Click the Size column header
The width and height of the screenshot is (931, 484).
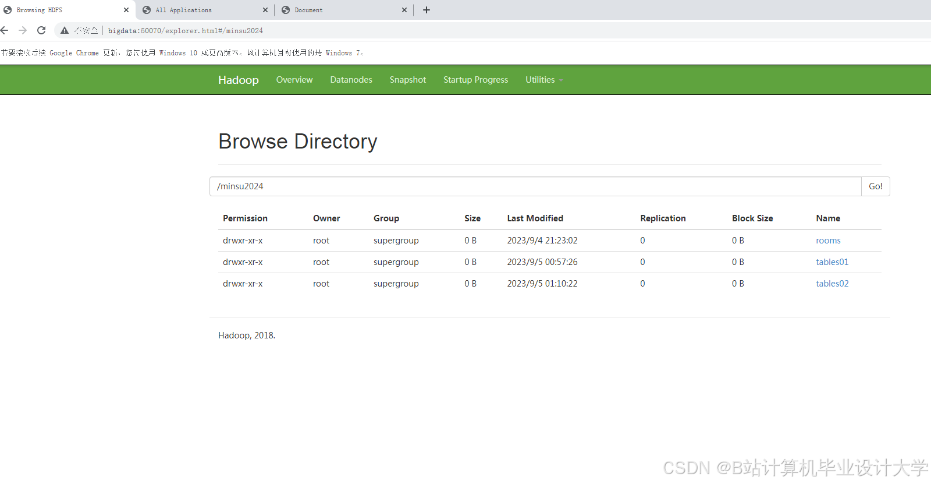(472, 218)
